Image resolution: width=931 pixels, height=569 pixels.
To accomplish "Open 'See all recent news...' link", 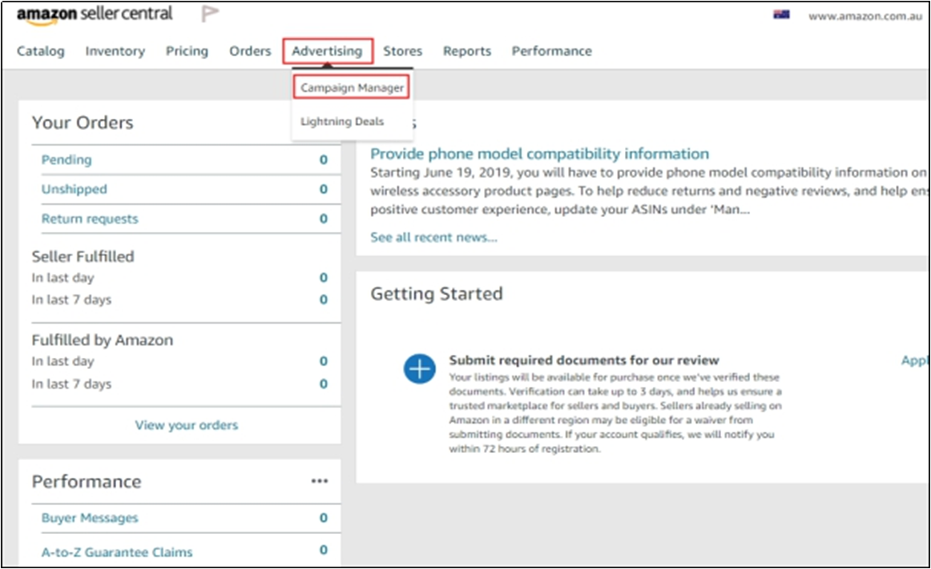I will coord(433,238).
